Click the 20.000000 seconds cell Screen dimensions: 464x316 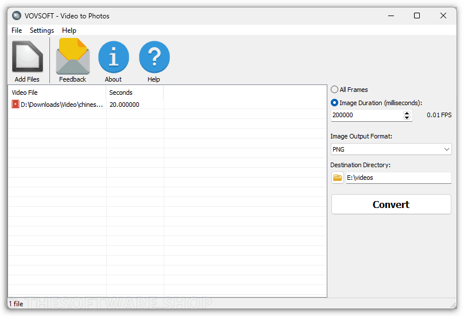pyautogui.click(x=124, y=105)
